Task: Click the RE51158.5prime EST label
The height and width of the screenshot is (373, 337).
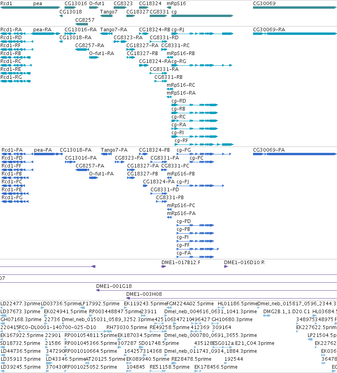Action: [x=170, y=367]
